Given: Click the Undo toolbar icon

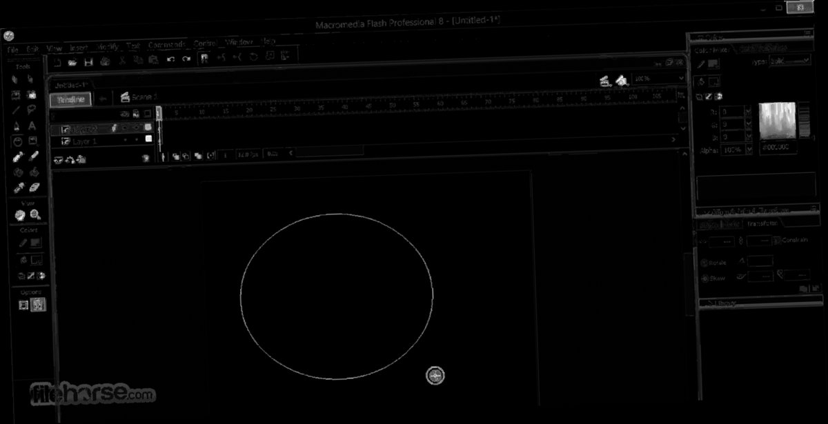Looking at the screenshot, I should [170, 60].
